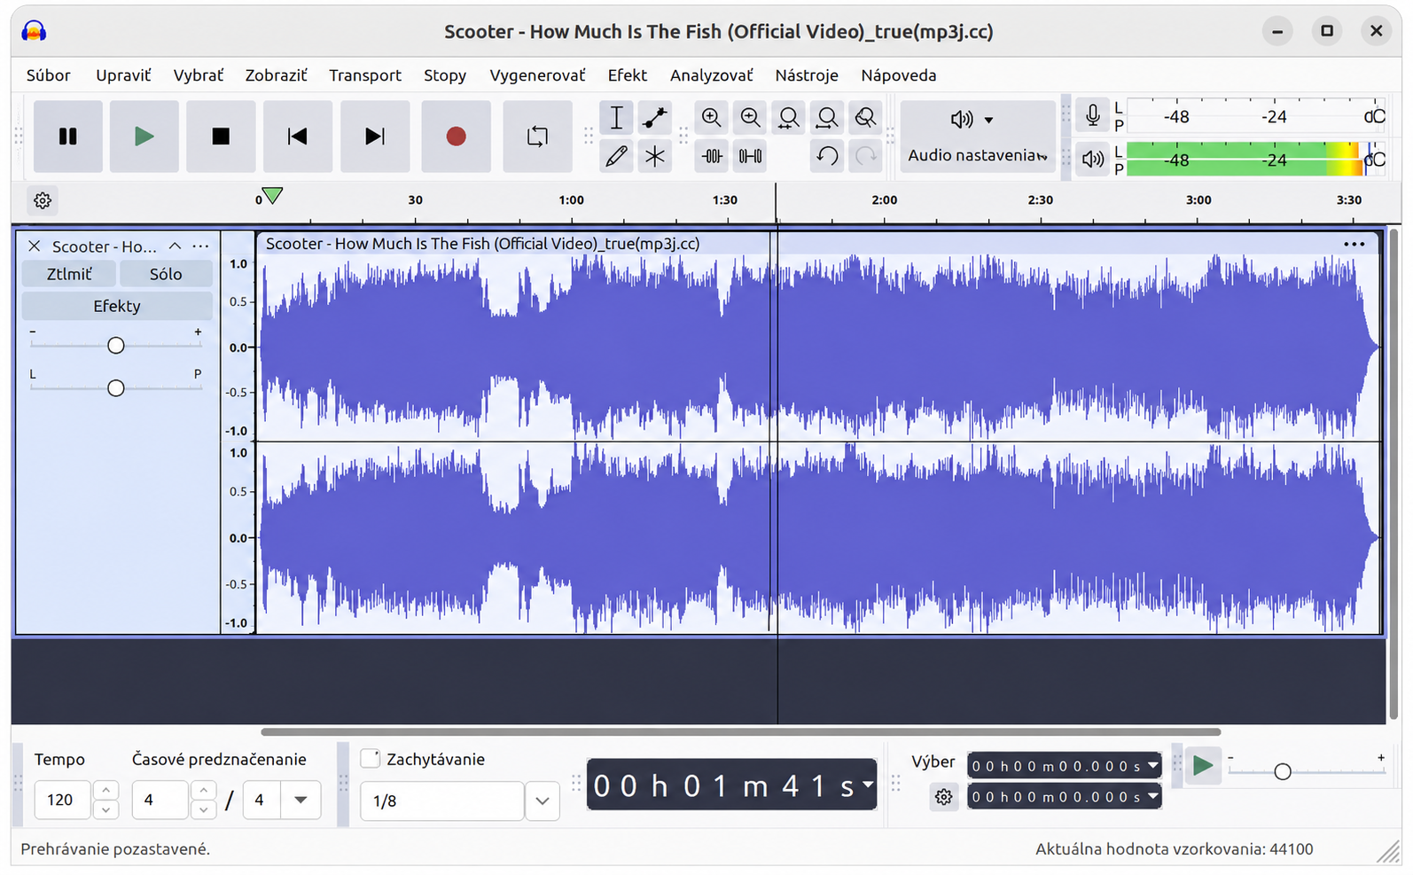Open the Zobraziť menu
The image size is (1413, 875).
(277, 75)
